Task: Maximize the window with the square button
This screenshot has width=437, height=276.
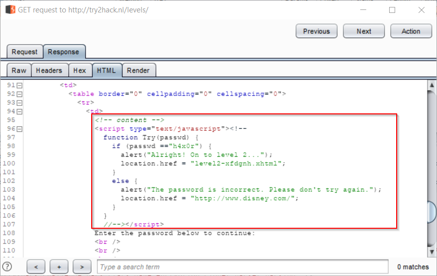Action: (x=392, y=10)
